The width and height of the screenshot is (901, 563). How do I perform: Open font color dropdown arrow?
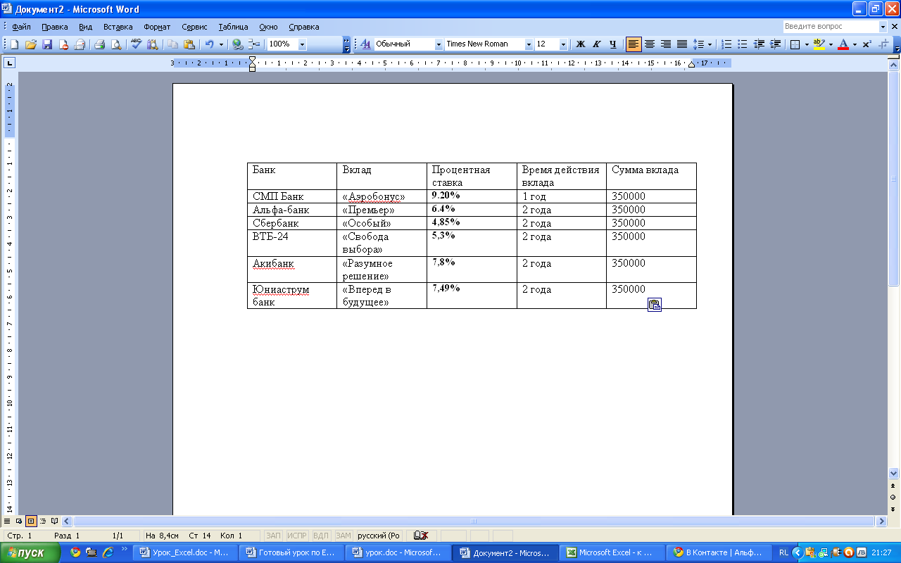855,44
